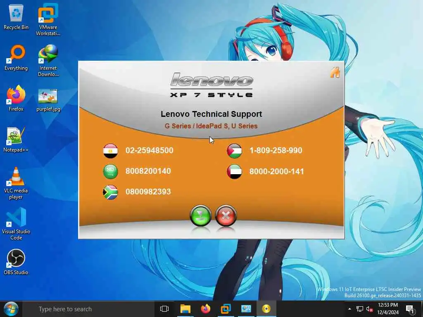
Task: Show hidden system tray icons
Action: [349, 309]
